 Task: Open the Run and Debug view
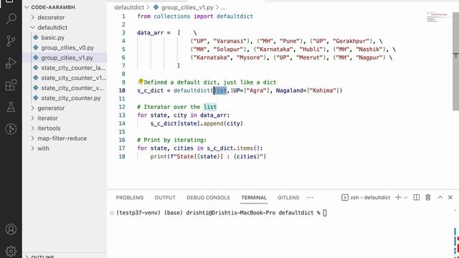(11, 63)
